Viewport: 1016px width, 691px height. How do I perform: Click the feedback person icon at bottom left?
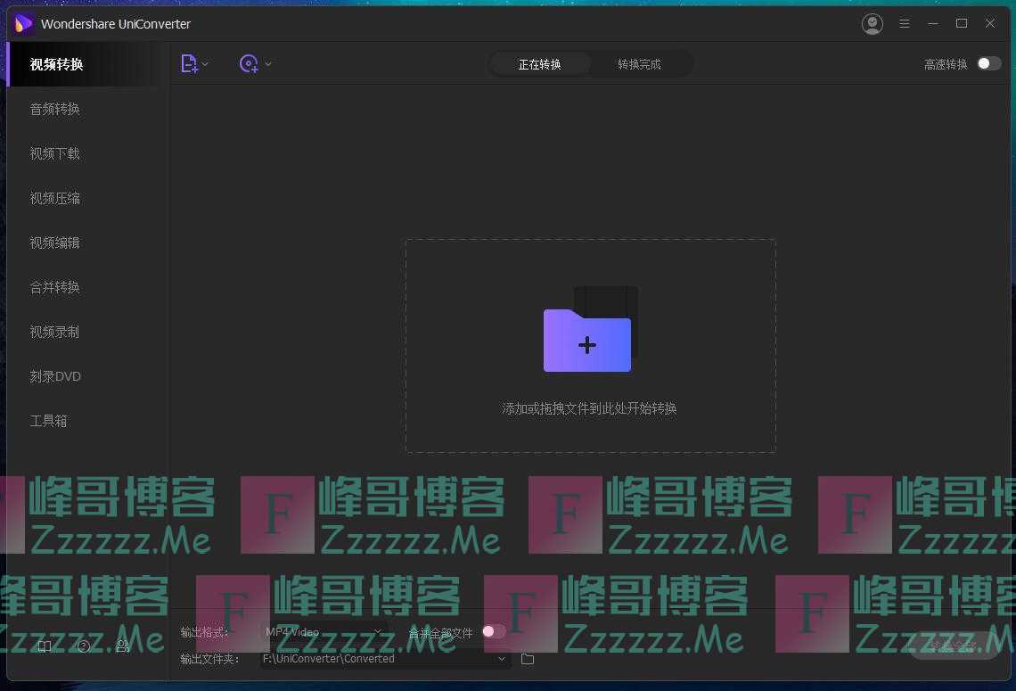pos(123,646)
